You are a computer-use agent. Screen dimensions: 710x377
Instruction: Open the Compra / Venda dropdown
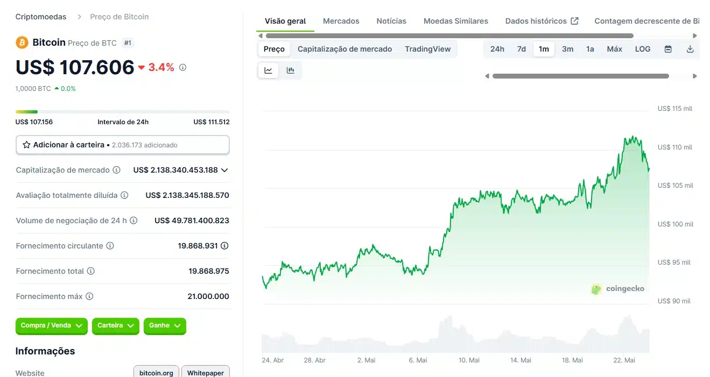point(51,326)
